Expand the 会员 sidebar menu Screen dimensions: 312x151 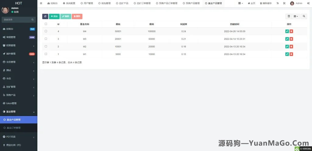19,79
